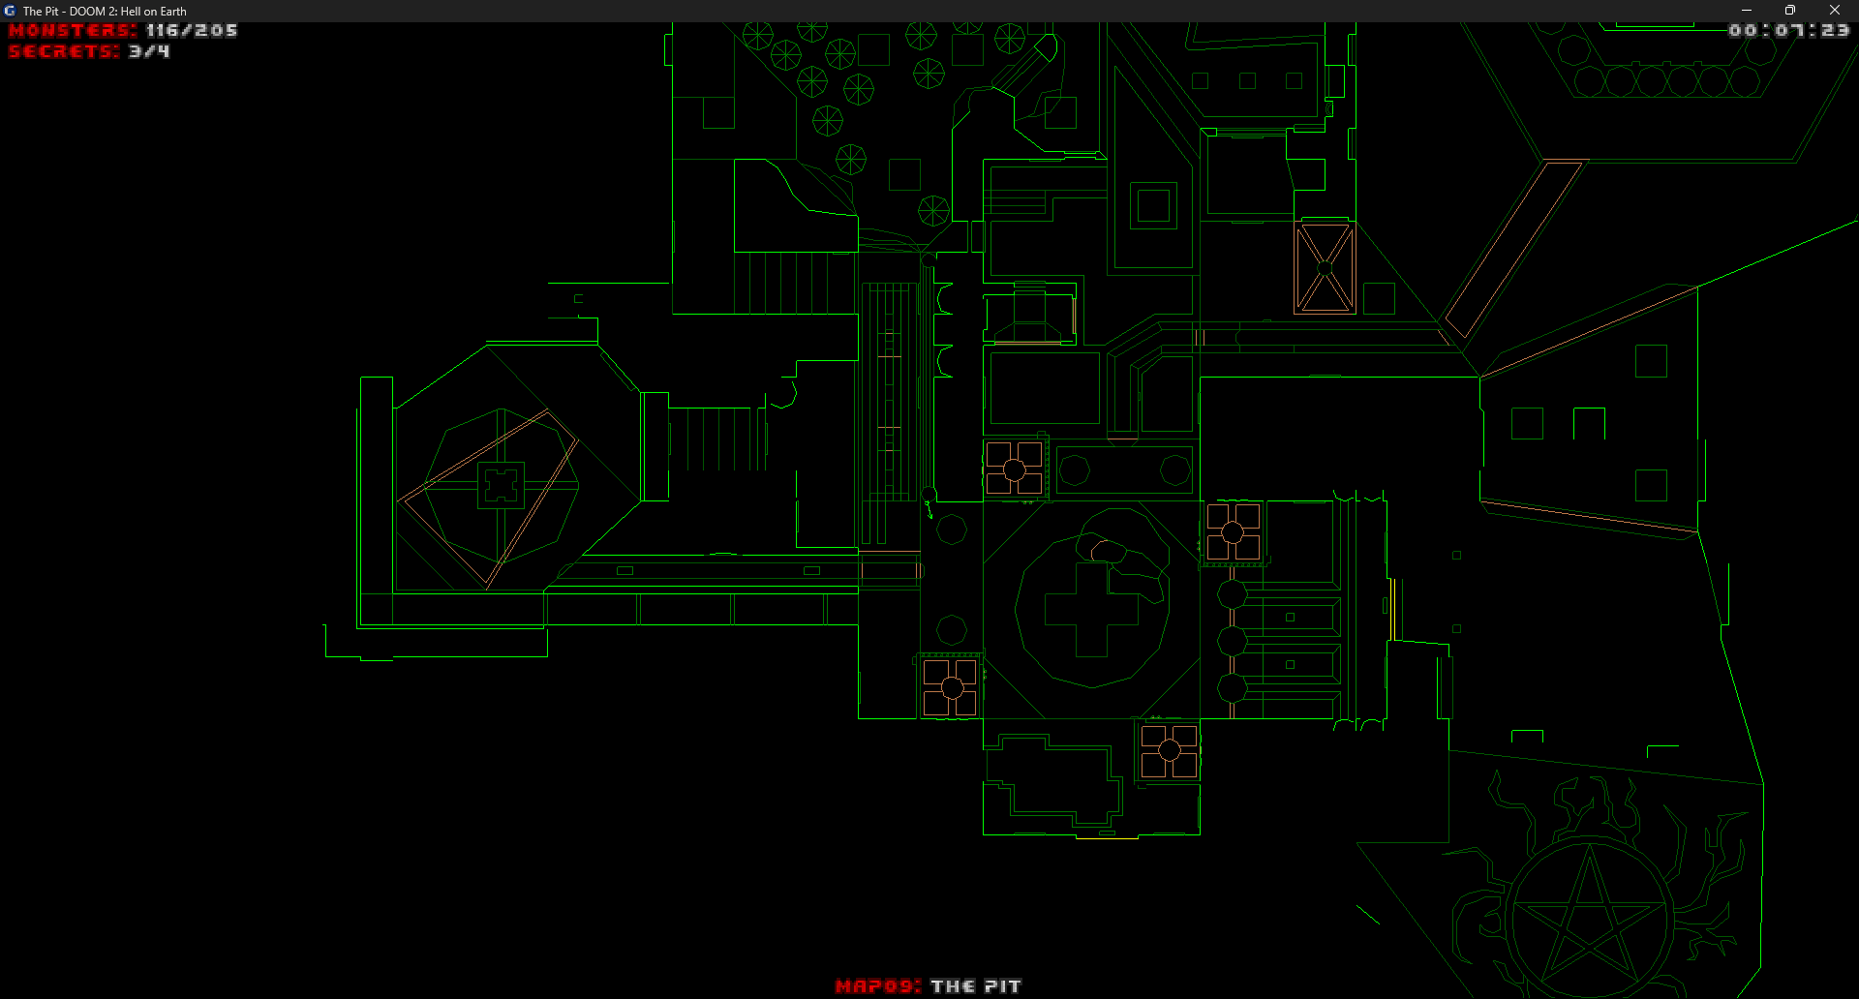Restore down the game window
The height and width of the screenshot is (999, 1859).
[1790, 11]
